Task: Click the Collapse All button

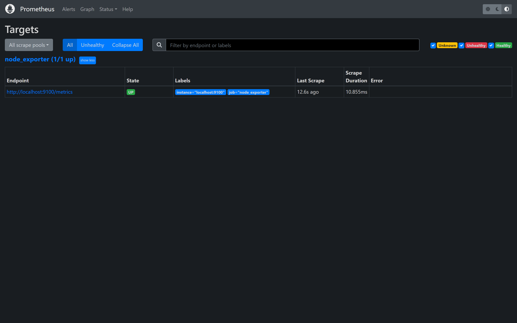Action: (125, 45)
